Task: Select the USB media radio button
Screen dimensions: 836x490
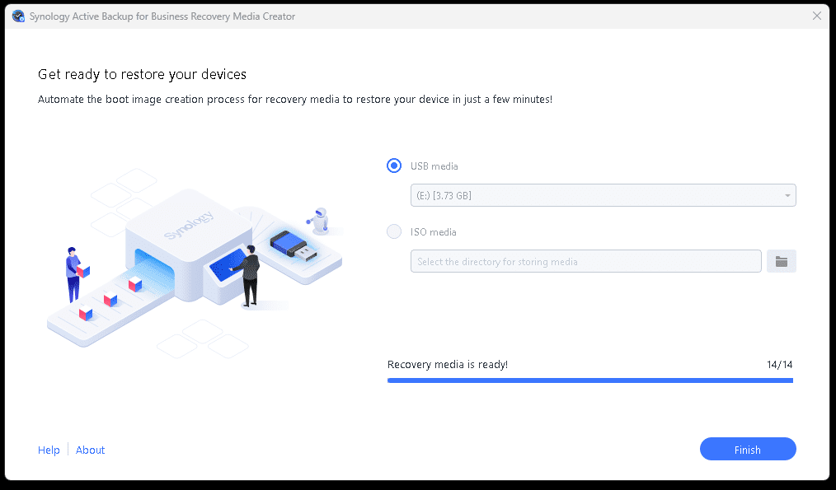Action: click(394, 166)
